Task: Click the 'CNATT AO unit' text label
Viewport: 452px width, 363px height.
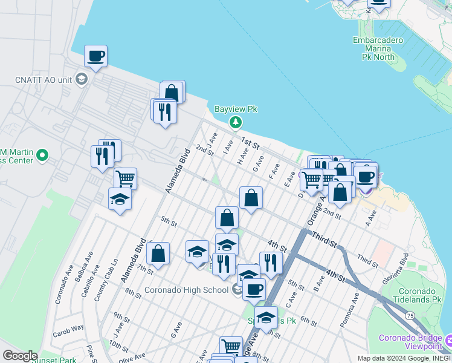Action: pos(44,80)
